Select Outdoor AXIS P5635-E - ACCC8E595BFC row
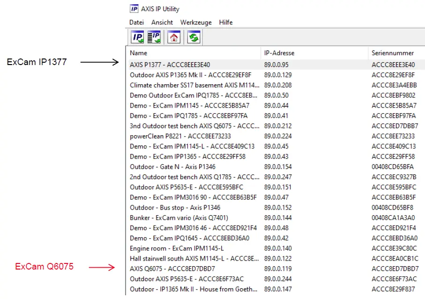 point(276,187)
